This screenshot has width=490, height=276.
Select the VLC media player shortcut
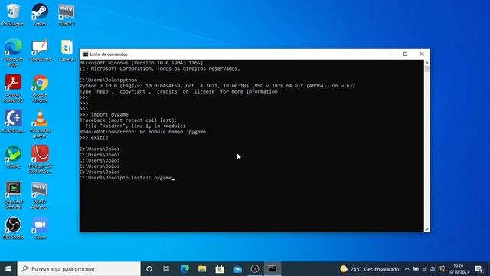[40, 124]
